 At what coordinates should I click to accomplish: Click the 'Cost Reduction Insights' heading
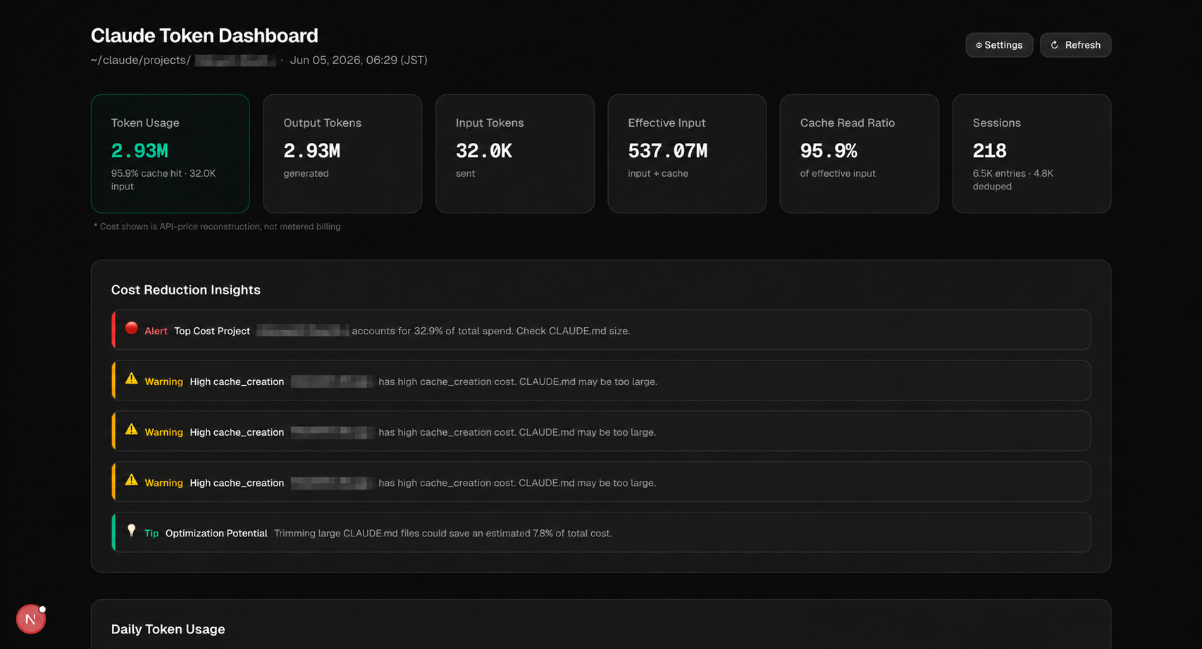click(186, 290)
